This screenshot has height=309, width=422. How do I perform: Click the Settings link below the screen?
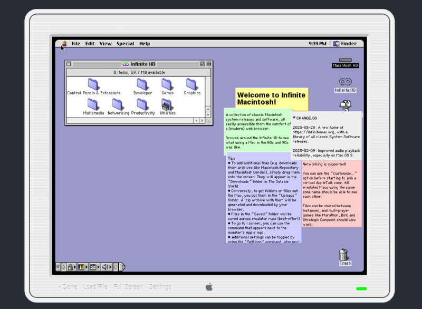coord(160,286)
